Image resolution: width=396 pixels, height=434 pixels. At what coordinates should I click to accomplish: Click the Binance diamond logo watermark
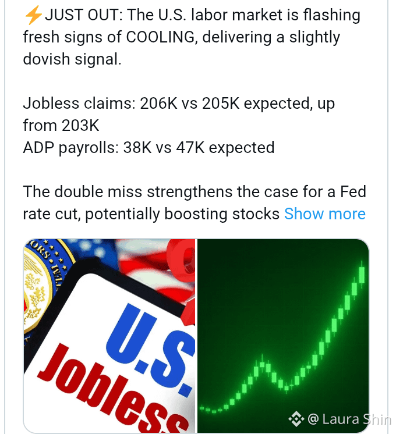coord(296,419)
